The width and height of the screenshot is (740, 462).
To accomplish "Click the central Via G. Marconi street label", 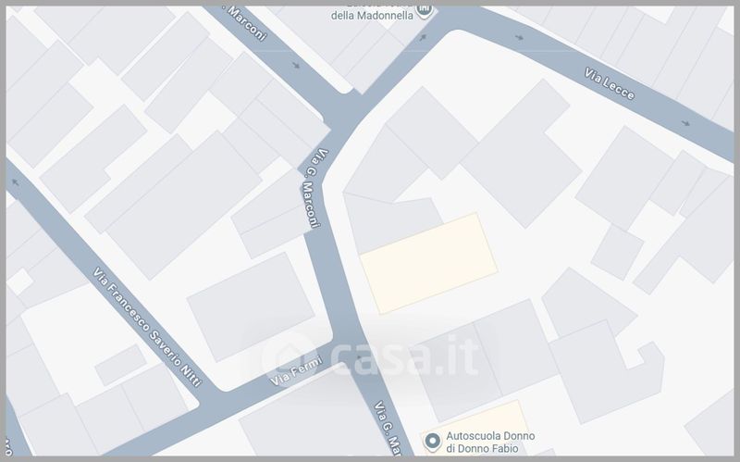I will tap(313, 188).
